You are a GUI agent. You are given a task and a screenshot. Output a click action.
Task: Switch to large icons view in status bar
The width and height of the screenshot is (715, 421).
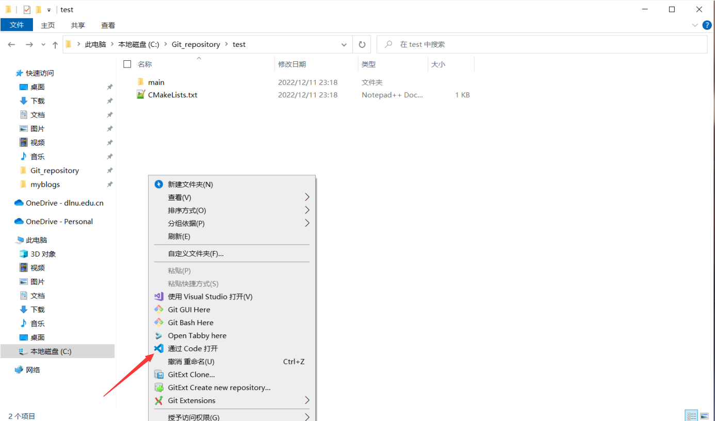pos(704,416)
